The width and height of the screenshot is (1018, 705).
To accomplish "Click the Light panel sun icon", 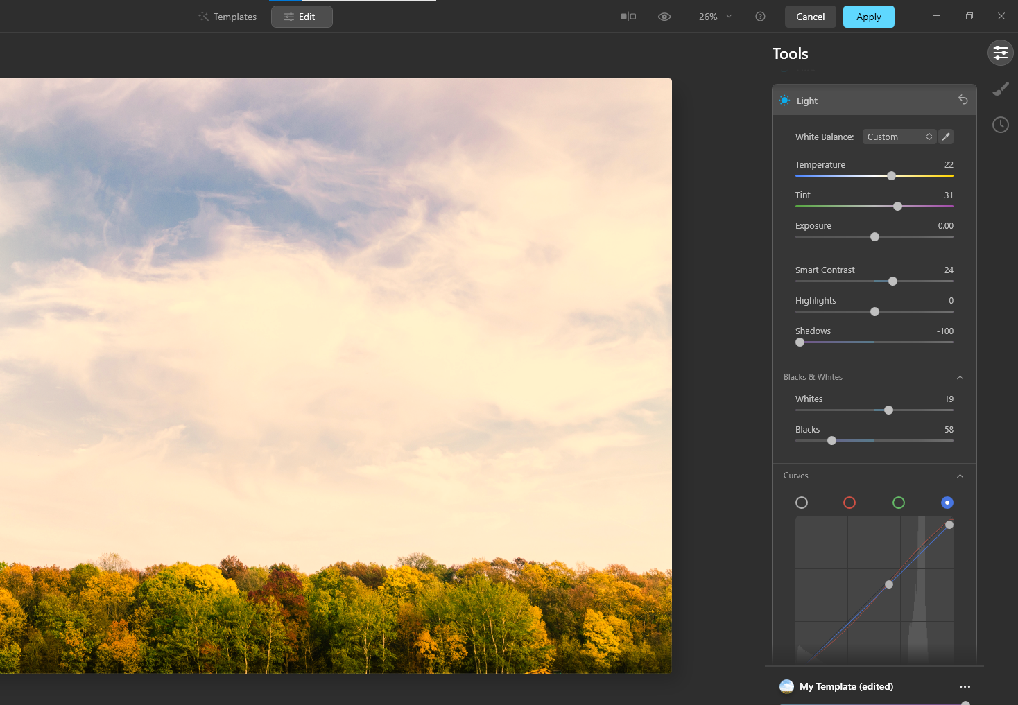I will click(x=784, y=100).
